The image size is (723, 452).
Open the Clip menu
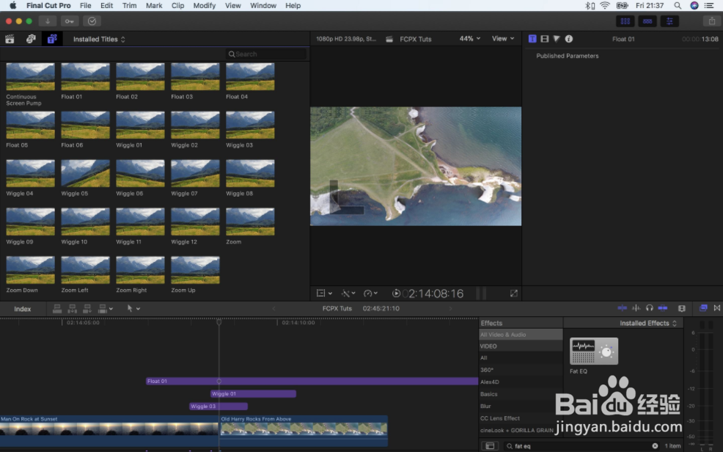coord(177,5)
